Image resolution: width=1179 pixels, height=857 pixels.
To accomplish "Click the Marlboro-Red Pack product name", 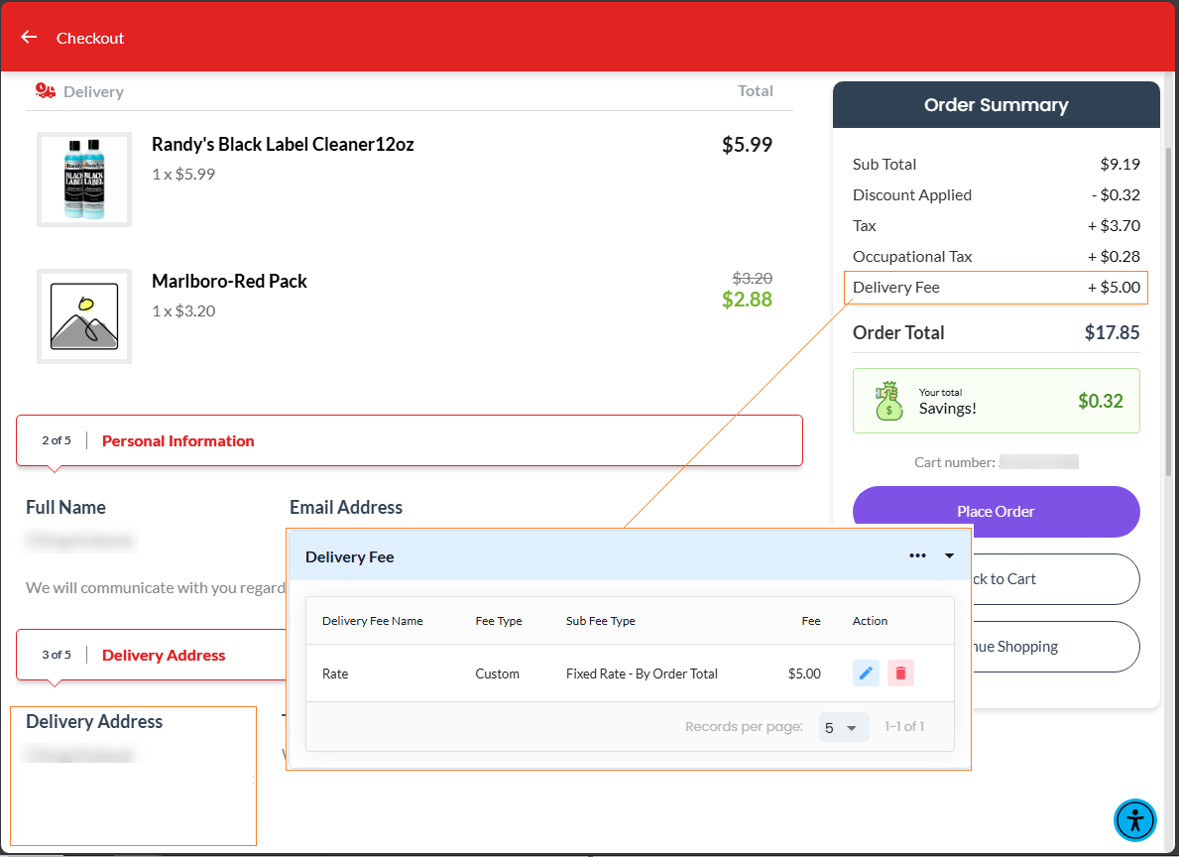I will pos(229,282).
